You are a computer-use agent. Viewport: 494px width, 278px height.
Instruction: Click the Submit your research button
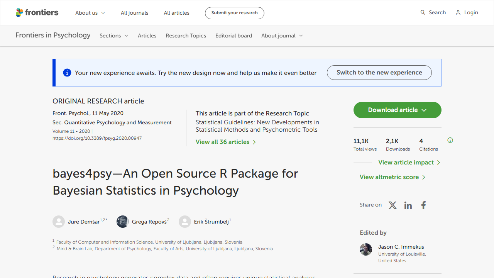point(235,13)
